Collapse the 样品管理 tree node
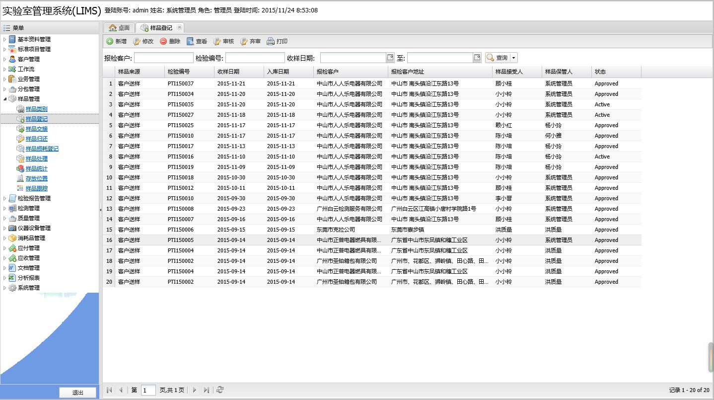The image size is (714, 400). 5,99
